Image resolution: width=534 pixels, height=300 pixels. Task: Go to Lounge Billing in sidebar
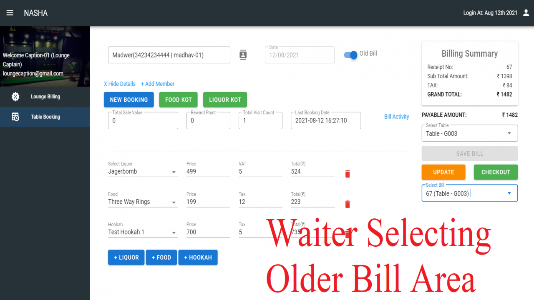(45, 97)
